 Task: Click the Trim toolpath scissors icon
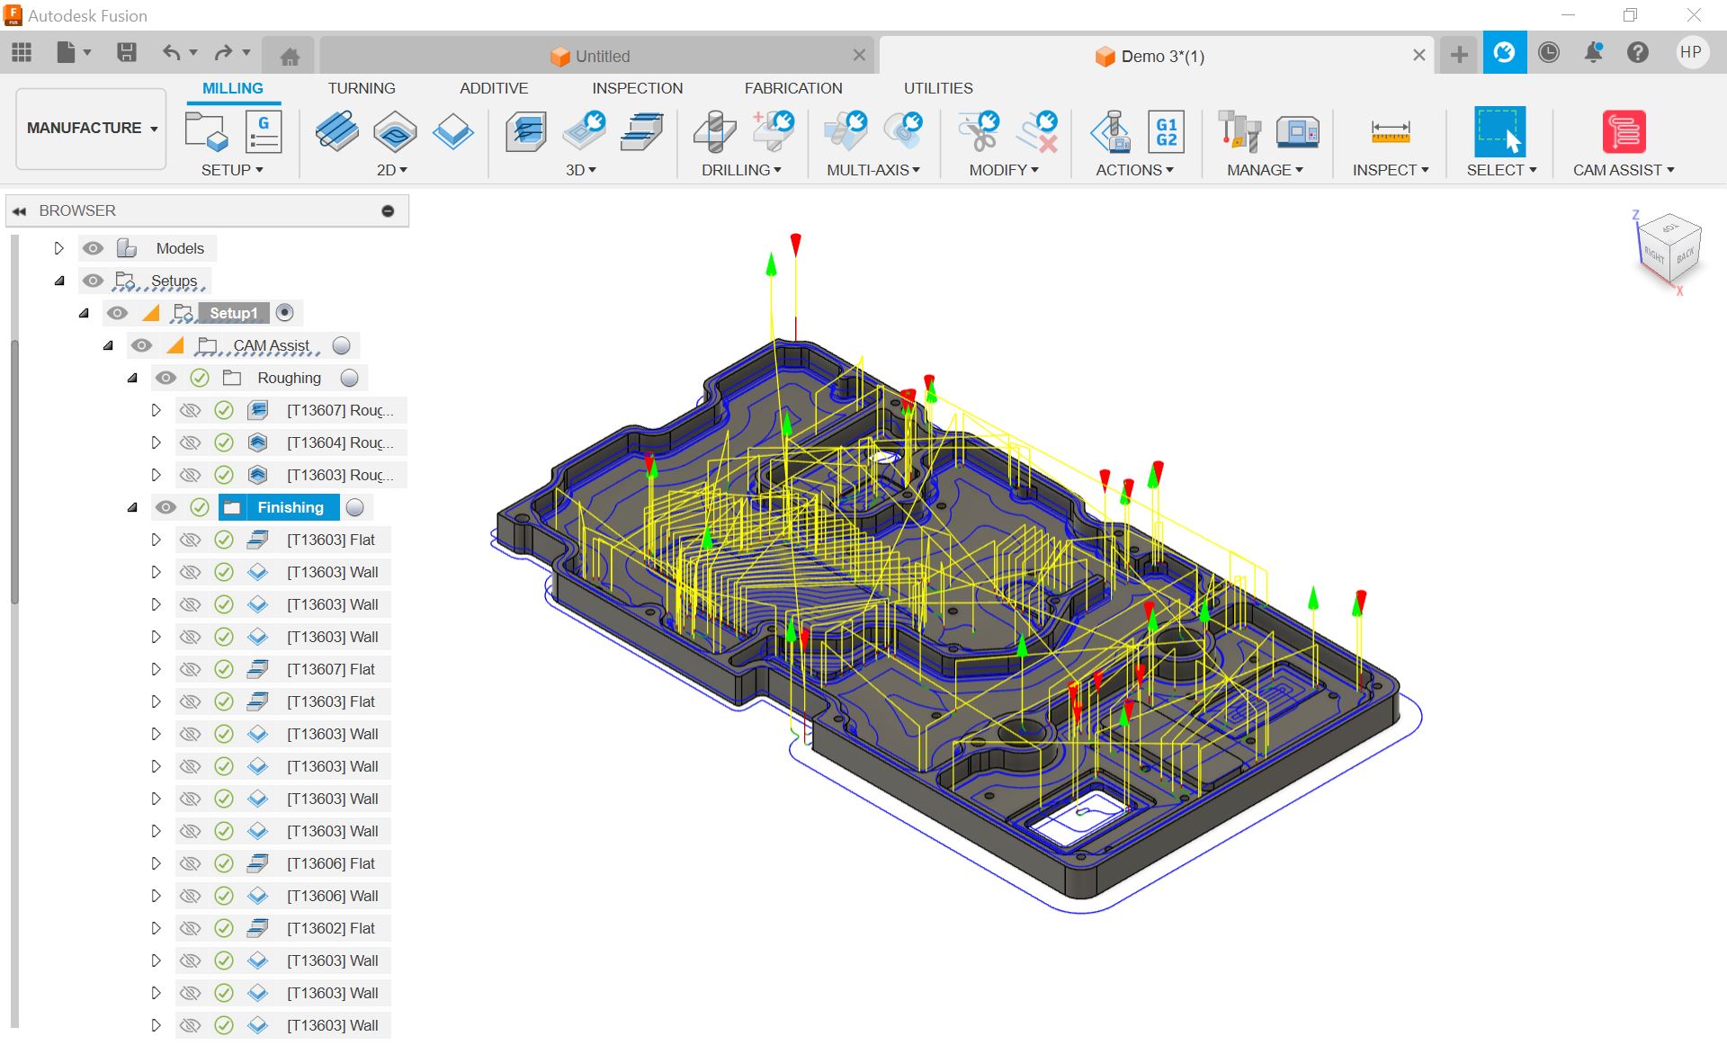(979, 132)
